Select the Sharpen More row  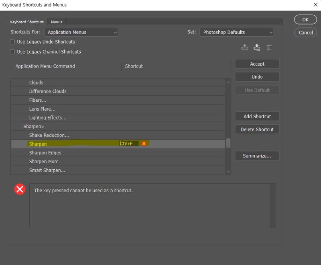pos(118,162)
